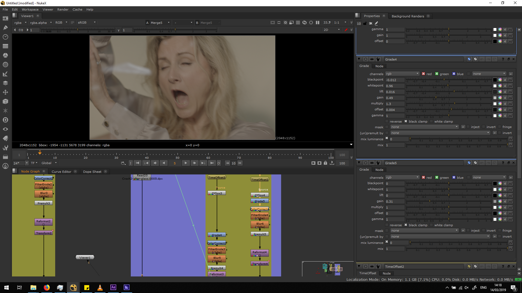
Task: Play the sequence forward
Action: pos(186,163)
